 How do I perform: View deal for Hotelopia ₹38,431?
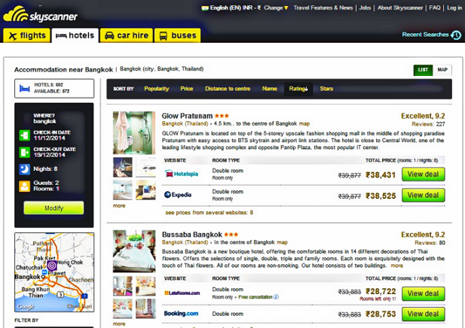click(x=424, y=175)
